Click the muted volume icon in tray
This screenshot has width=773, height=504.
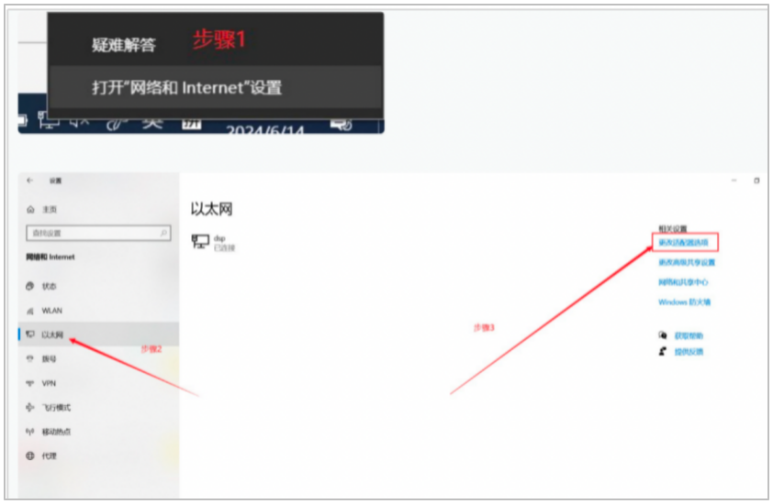[79, 121]
